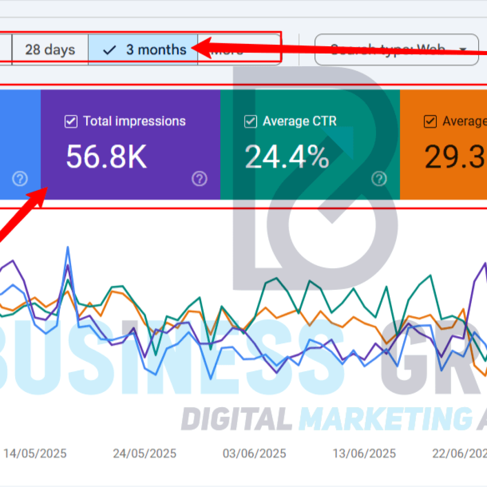Click the 13/06/2025 axis date label
The width and height of the screenshot is (487, 487).
click(364, 453)
